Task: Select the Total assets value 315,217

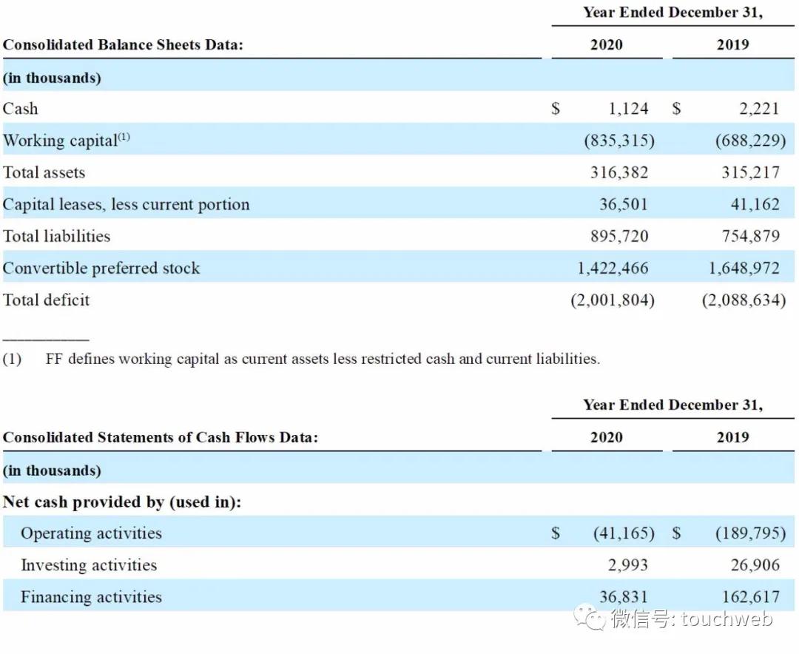Action: [x=751, y=172]
